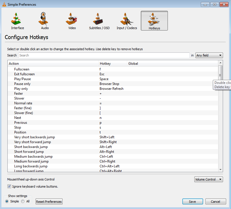Screen dimensions: 231x209
Task: Minimize the Simple Preferences window
Action: 205,5
